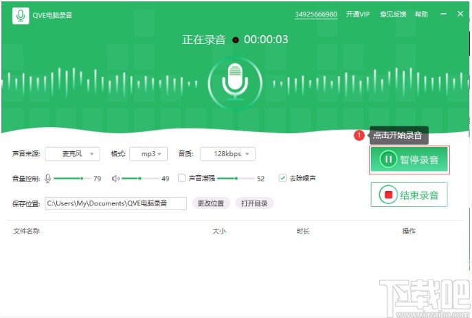Image resolution: width=472 pixels, height=318 pixels.
Task: Uncheck the 去除噪声 checkbox
Action: pos(282,178)
